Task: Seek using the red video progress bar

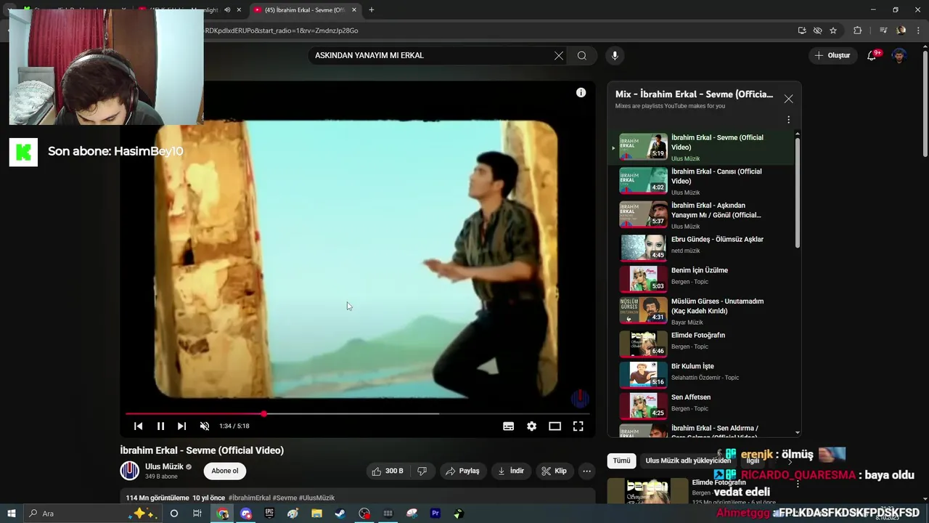Action: point(357,414)
